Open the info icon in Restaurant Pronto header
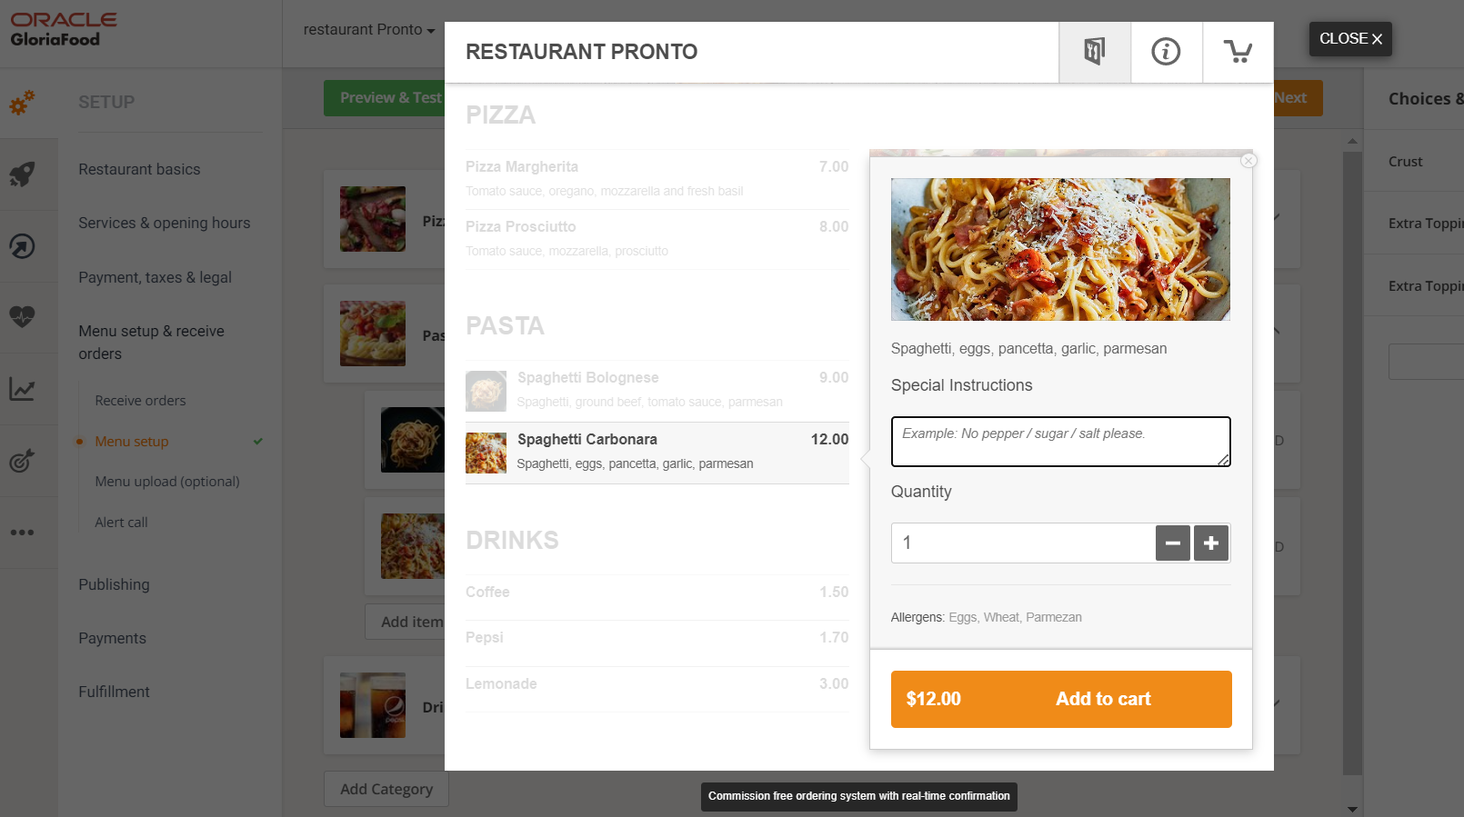The height and width of the screenshot is (817, 1464). (1167, 52)
